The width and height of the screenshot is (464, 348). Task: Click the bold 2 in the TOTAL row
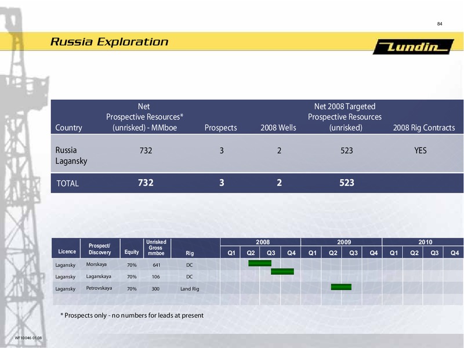[x=279, y=183]
